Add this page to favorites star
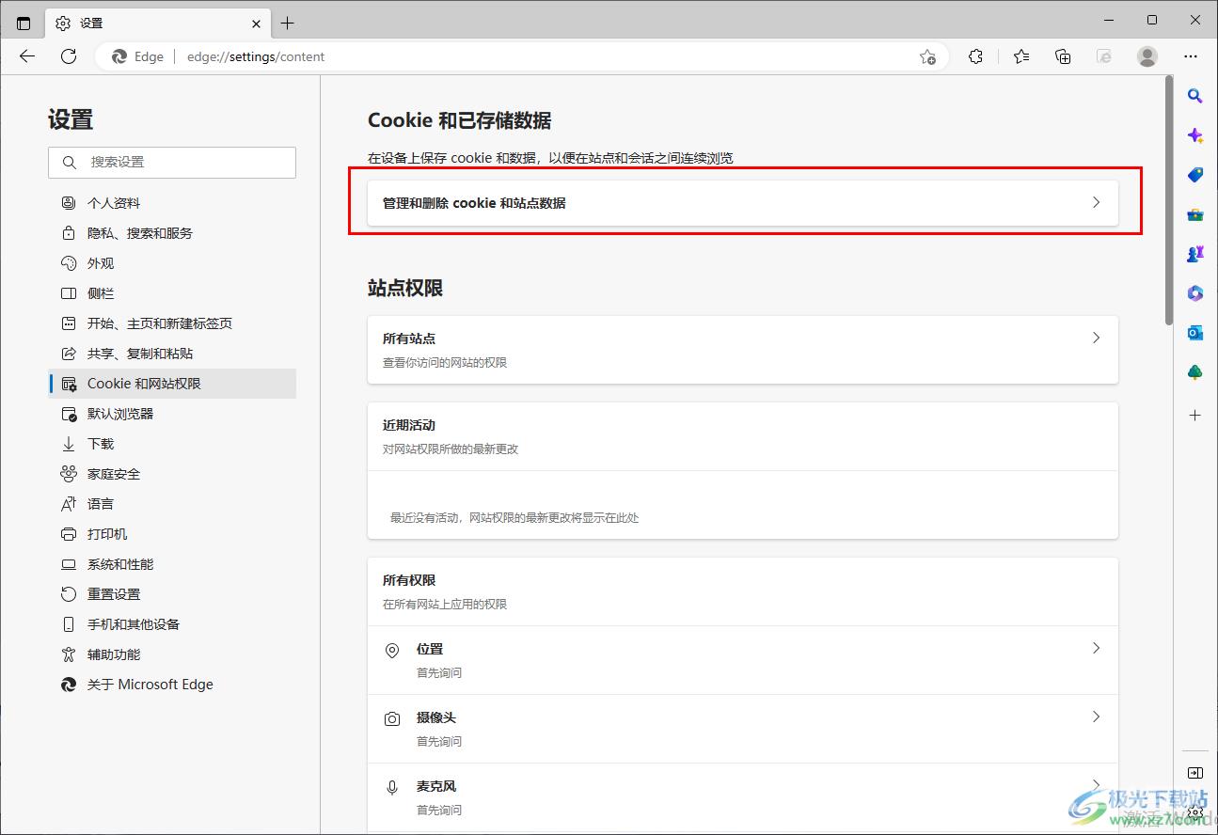Viewport: 1218px width, 835px height. (927, 56)
